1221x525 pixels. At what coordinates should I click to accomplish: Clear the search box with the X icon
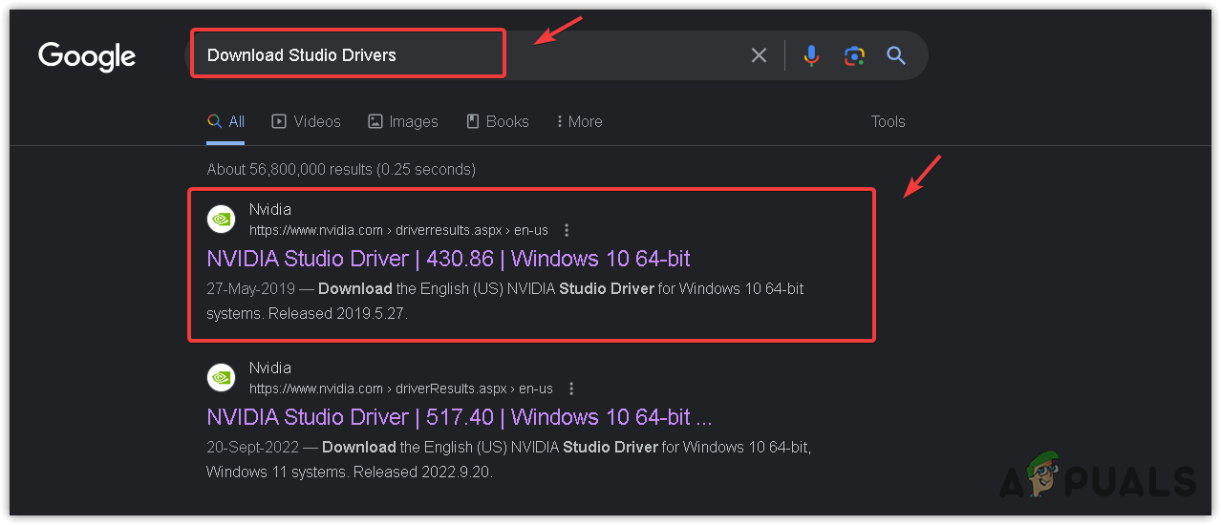[759, 55]
